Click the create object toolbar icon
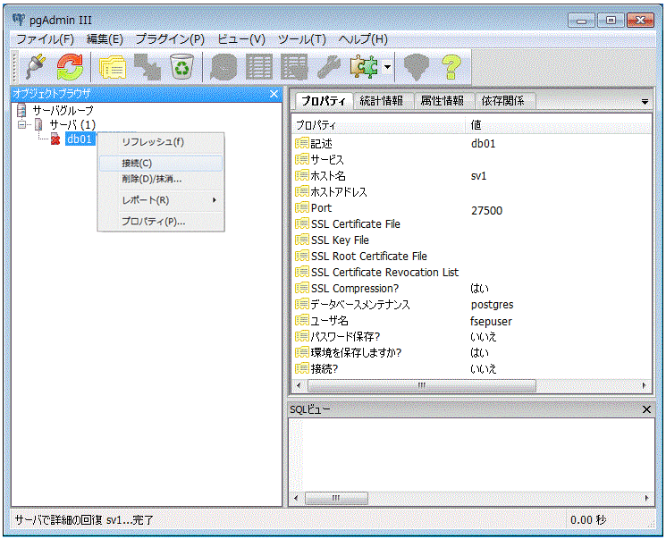Viewport: 666px width, 539px height. pyautogui.click(x=148, y=67)
